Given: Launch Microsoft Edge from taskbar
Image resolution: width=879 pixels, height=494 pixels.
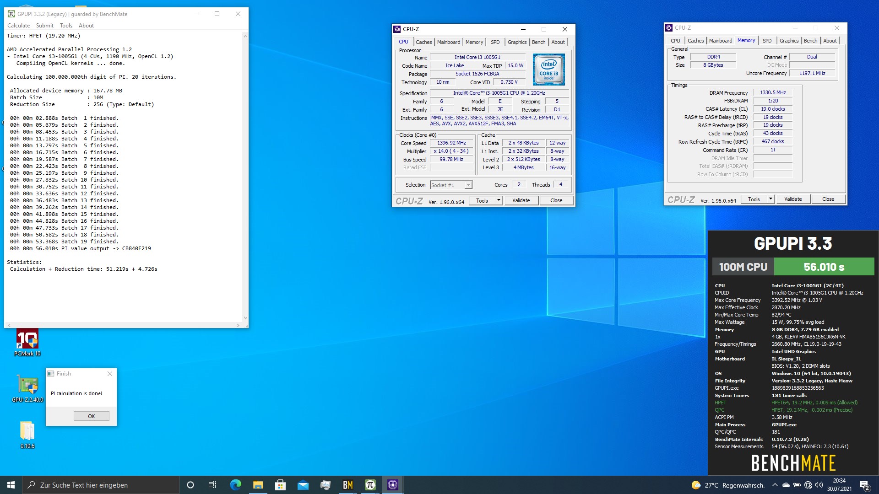Looking at the screenshot, I should (x=235, y=485).
